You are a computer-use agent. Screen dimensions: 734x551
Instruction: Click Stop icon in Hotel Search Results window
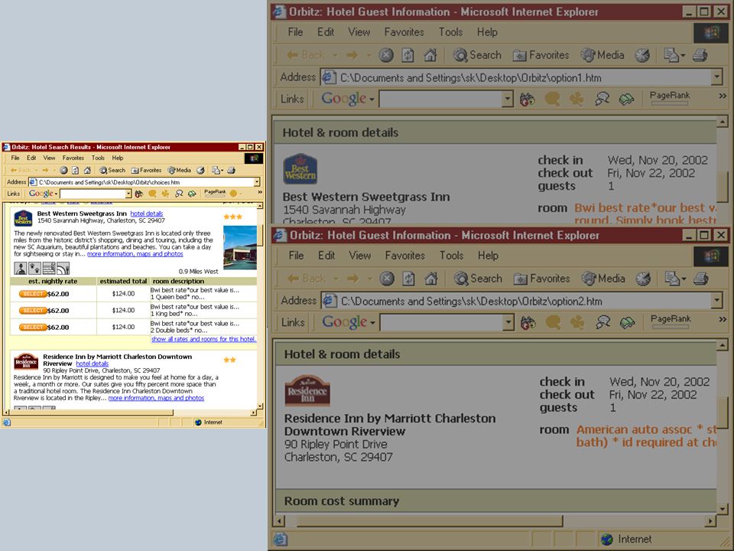pyautogui.click(x=63, y=170)
